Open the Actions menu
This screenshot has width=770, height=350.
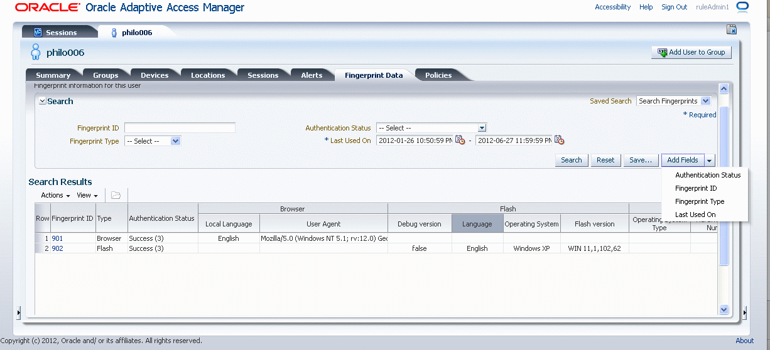click(x=55, y=195)
